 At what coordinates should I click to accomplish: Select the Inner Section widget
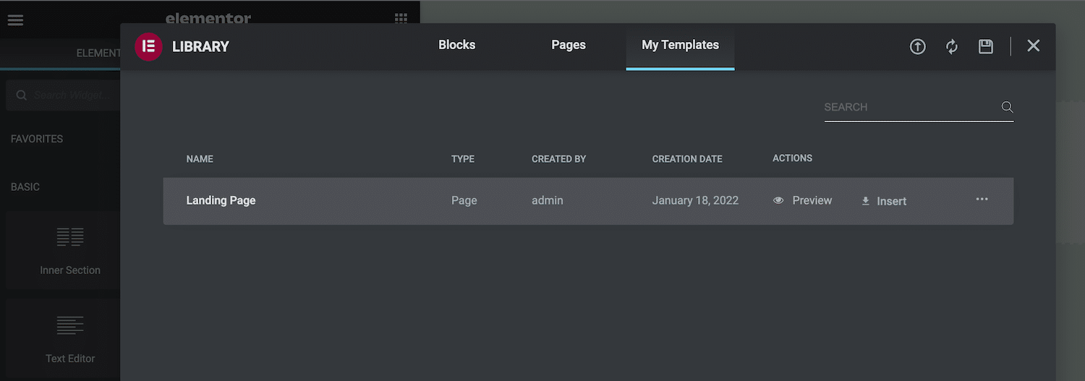[x=70, y=250]
